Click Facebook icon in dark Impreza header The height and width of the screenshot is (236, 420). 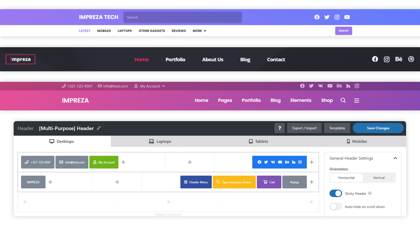pos(375,59)
